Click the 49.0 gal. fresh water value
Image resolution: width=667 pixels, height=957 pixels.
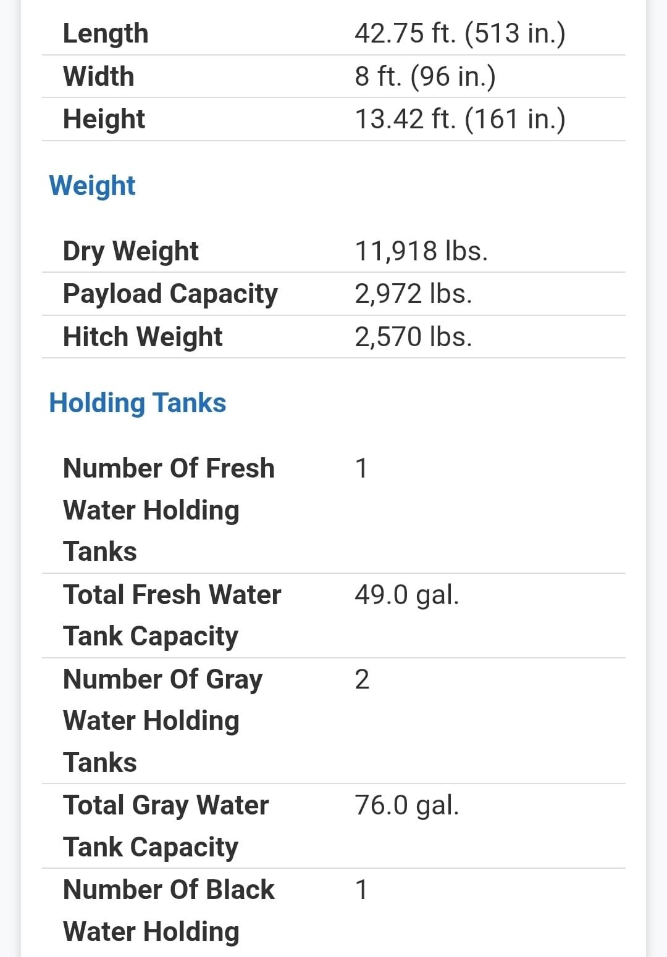click(407, 595)
